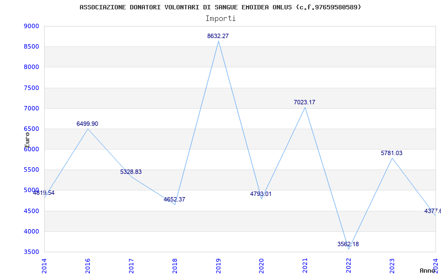The image size is (441, 276).
Task: Click the x-axis year 2020
Action: (x=261, y=266)
